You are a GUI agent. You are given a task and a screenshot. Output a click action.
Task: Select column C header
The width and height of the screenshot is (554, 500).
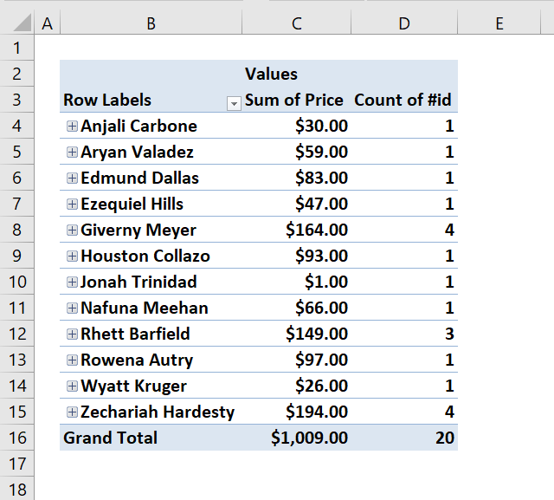pyautogui.click(x=296, y=23)
